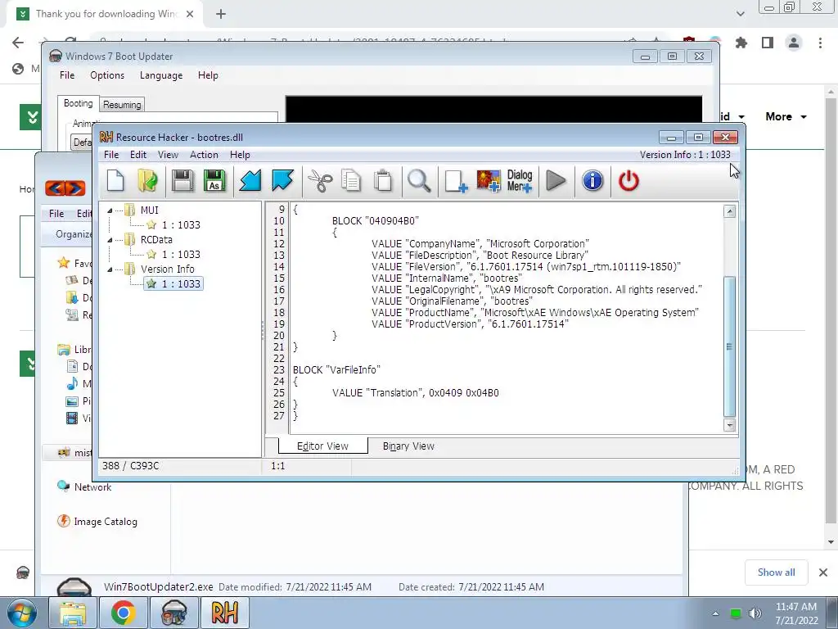The image size is (838, 629).
Task: Click the editor vertical scrollbar thumb
Action: click(x=729, y=346)
